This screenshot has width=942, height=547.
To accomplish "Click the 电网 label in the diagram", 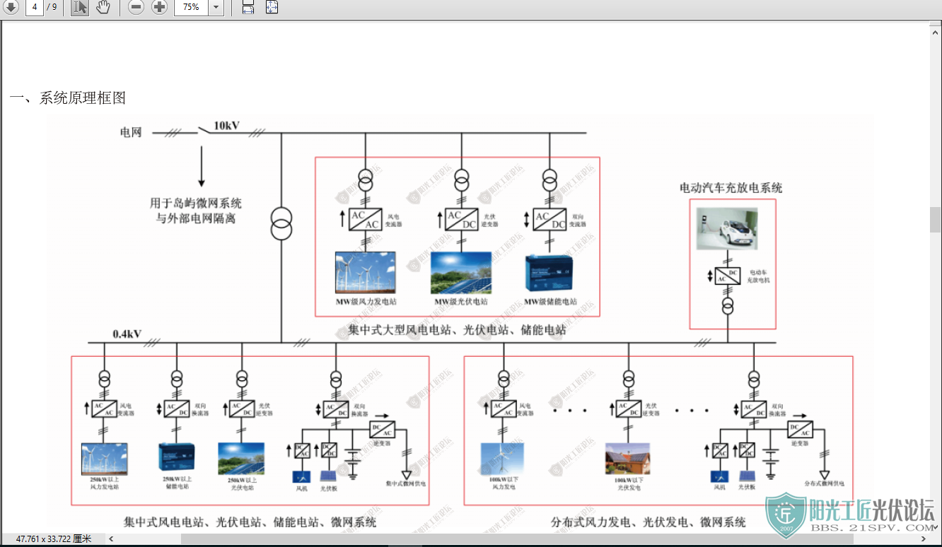I will [x=131, y=132].
